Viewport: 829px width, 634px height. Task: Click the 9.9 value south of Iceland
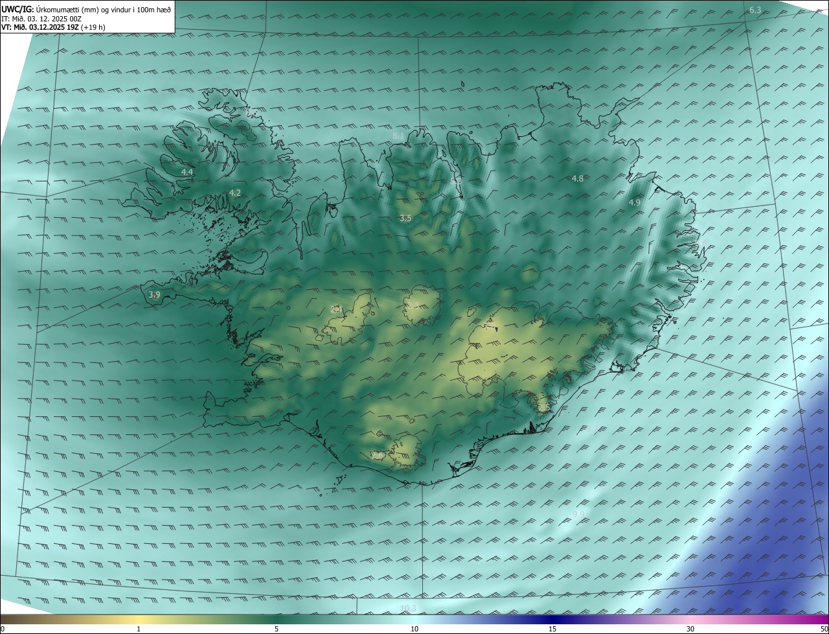(579, 514)
